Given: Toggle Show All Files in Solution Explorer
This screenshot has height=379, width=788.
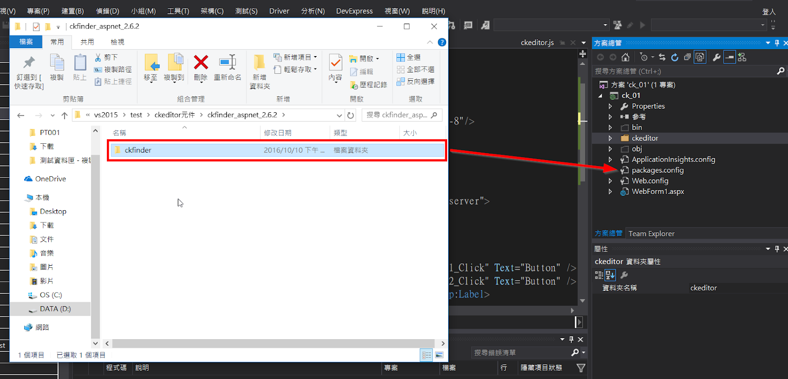Looking at the screenshot, I should coord(700,57).
